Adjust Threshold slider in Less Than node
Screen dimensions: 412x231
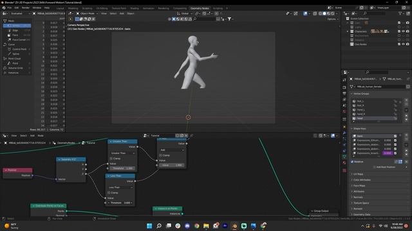(120, 203)
